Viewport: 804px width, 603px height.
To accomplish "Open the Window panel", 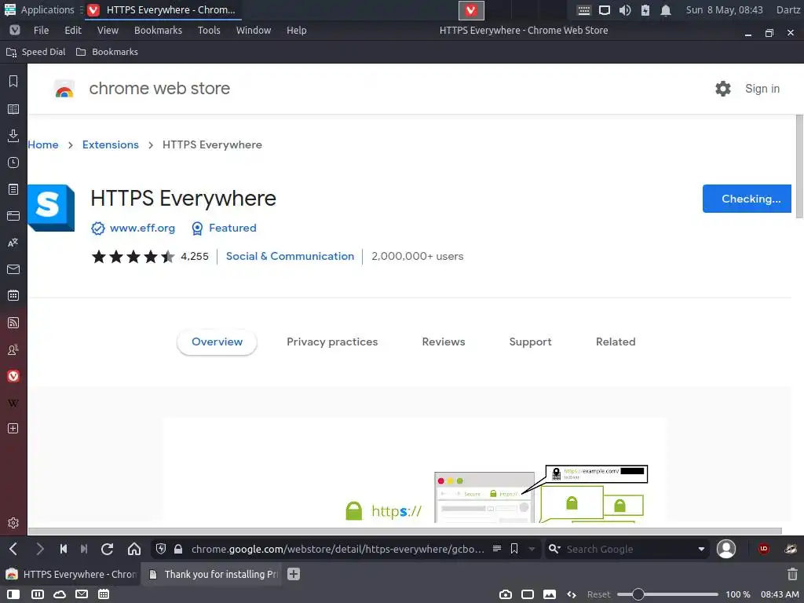I will click(x=13, y=216).
